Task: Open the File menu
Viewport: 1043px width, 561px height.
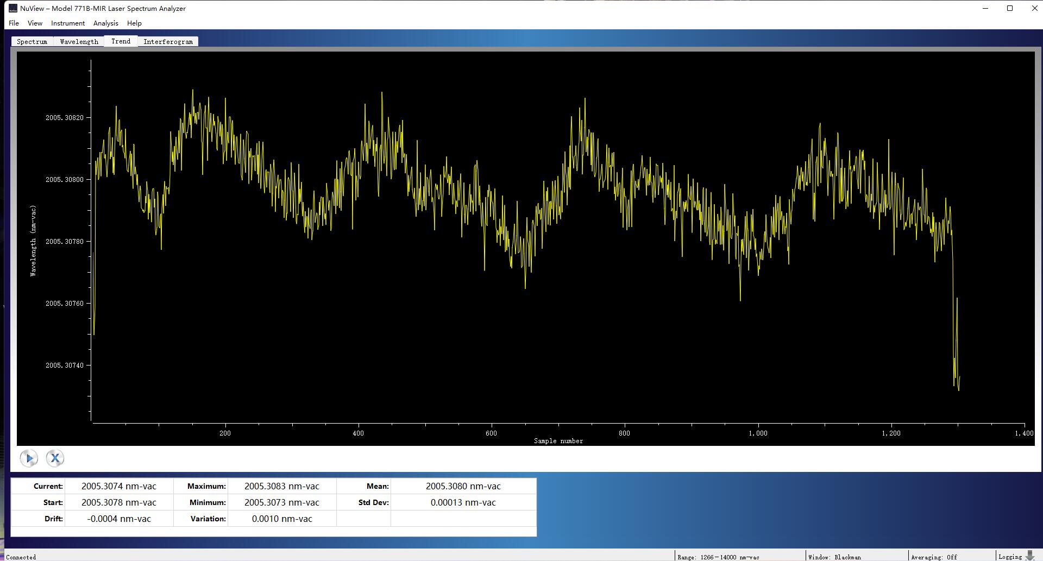Action: coord(14,23)
